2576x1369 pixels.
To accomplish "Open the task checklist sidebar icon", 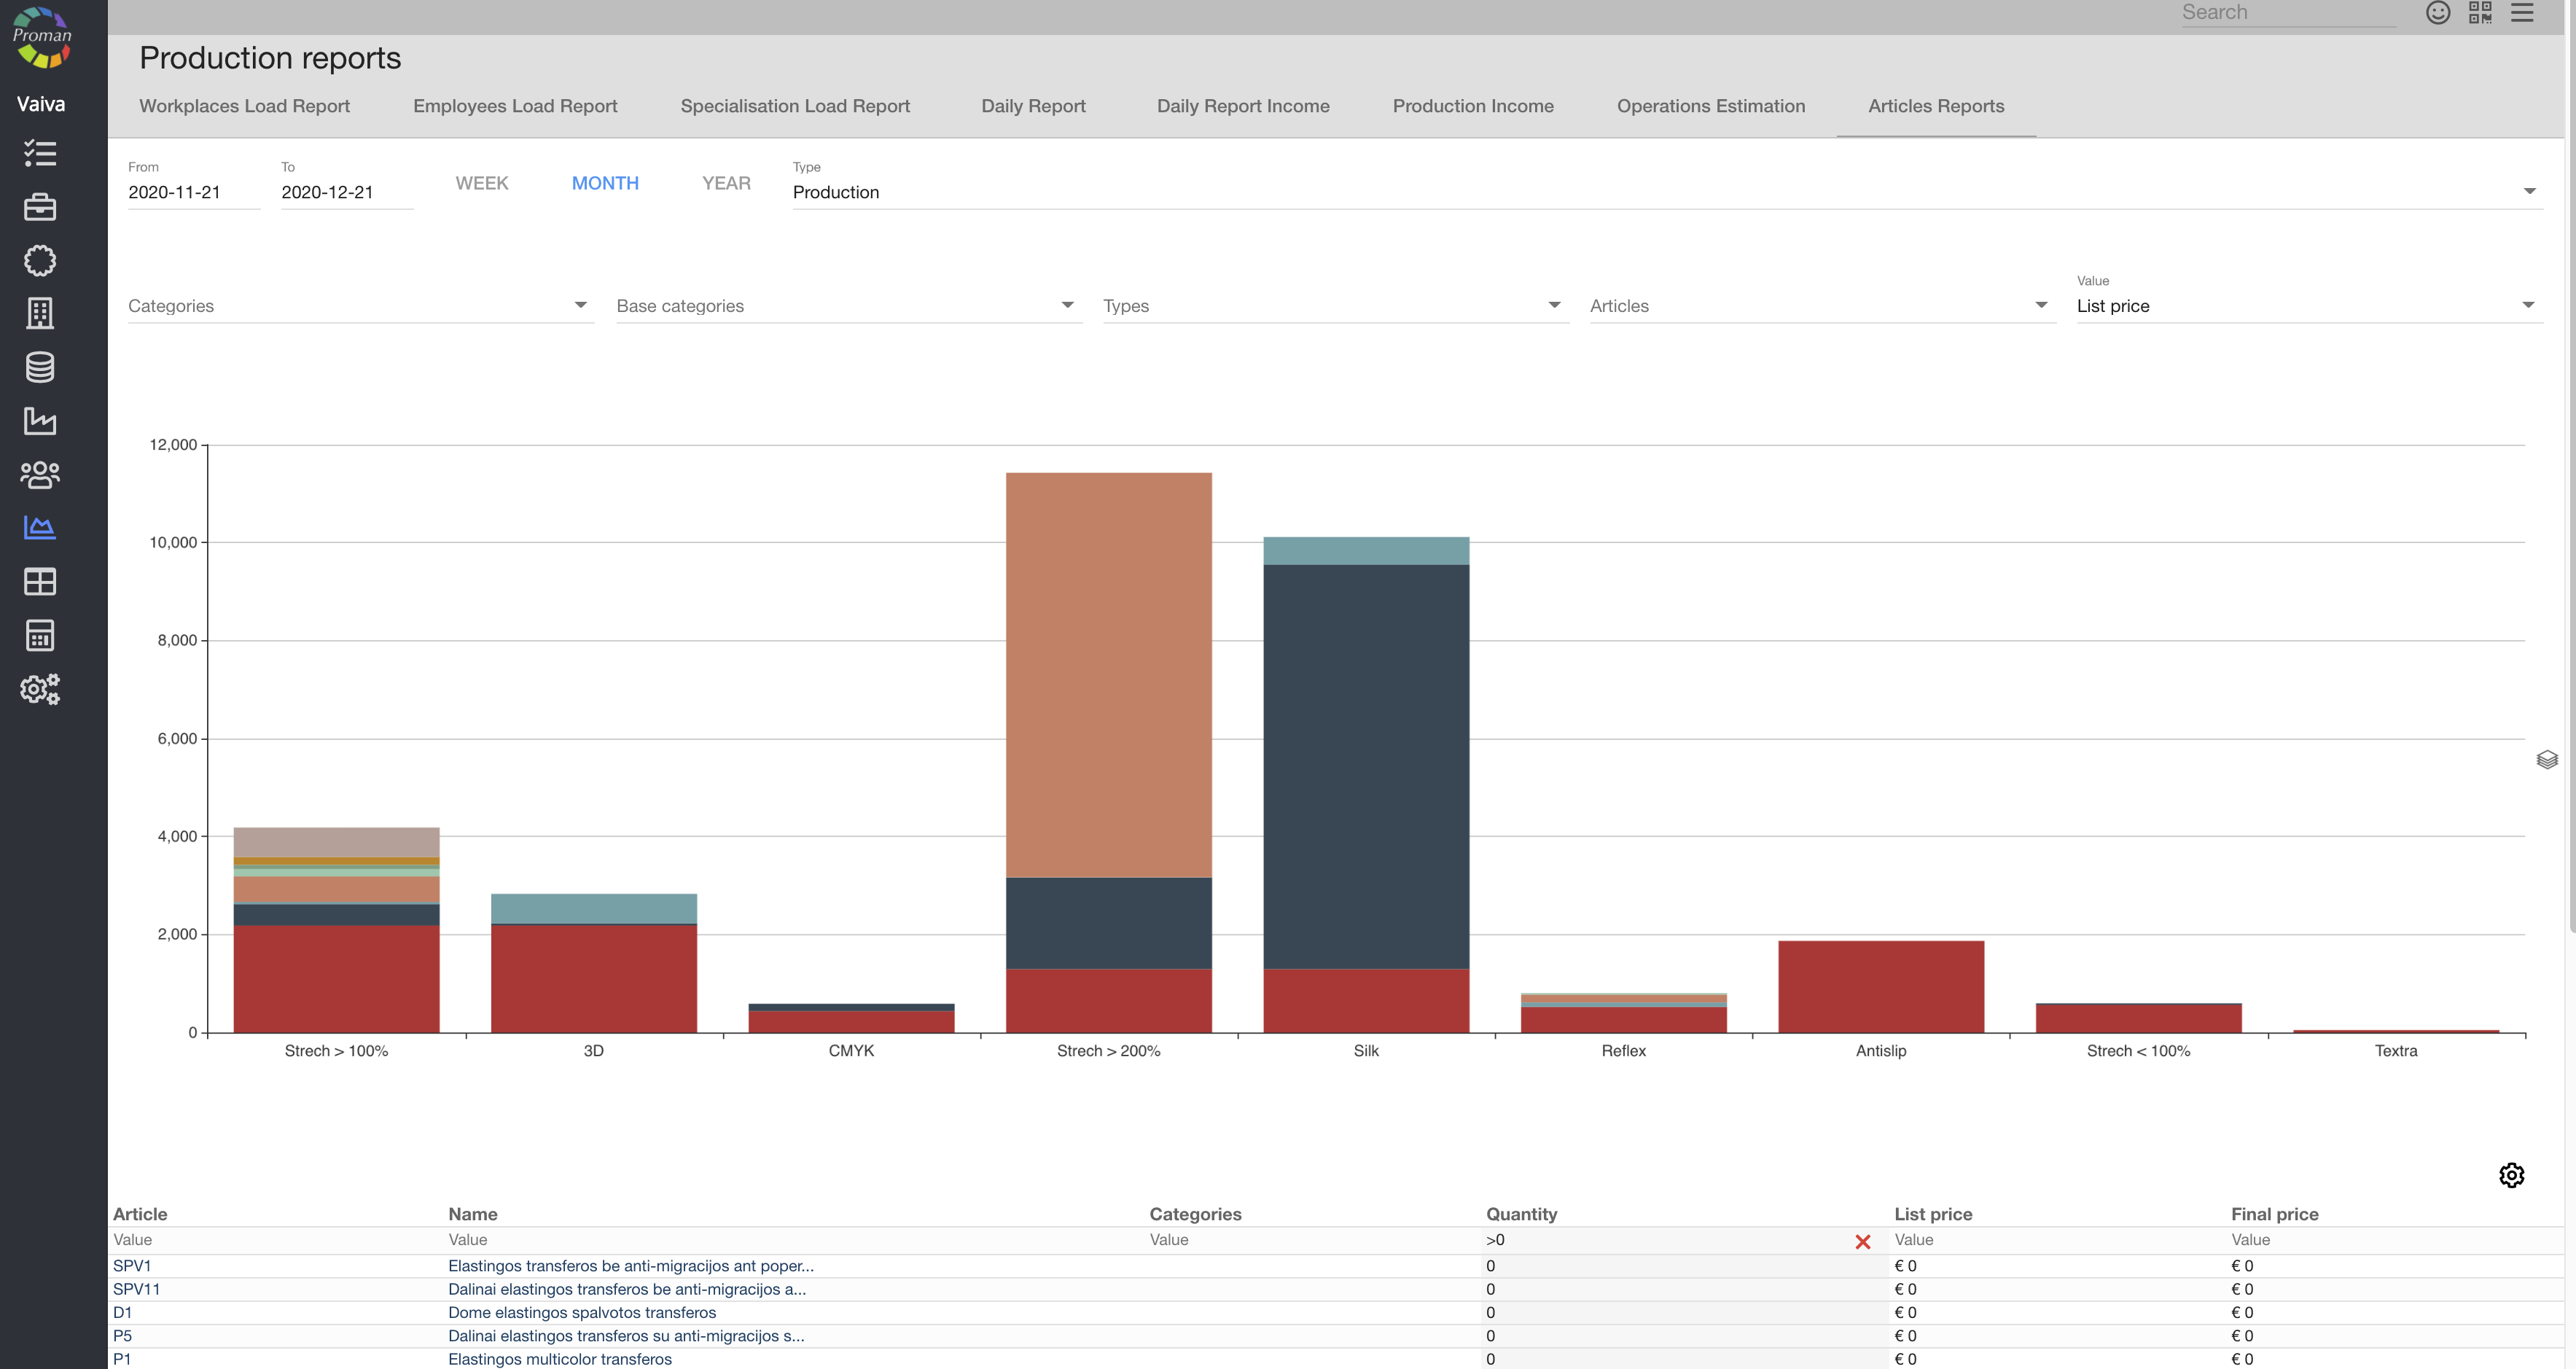I will pyautogui.click(x=40, y=153).
